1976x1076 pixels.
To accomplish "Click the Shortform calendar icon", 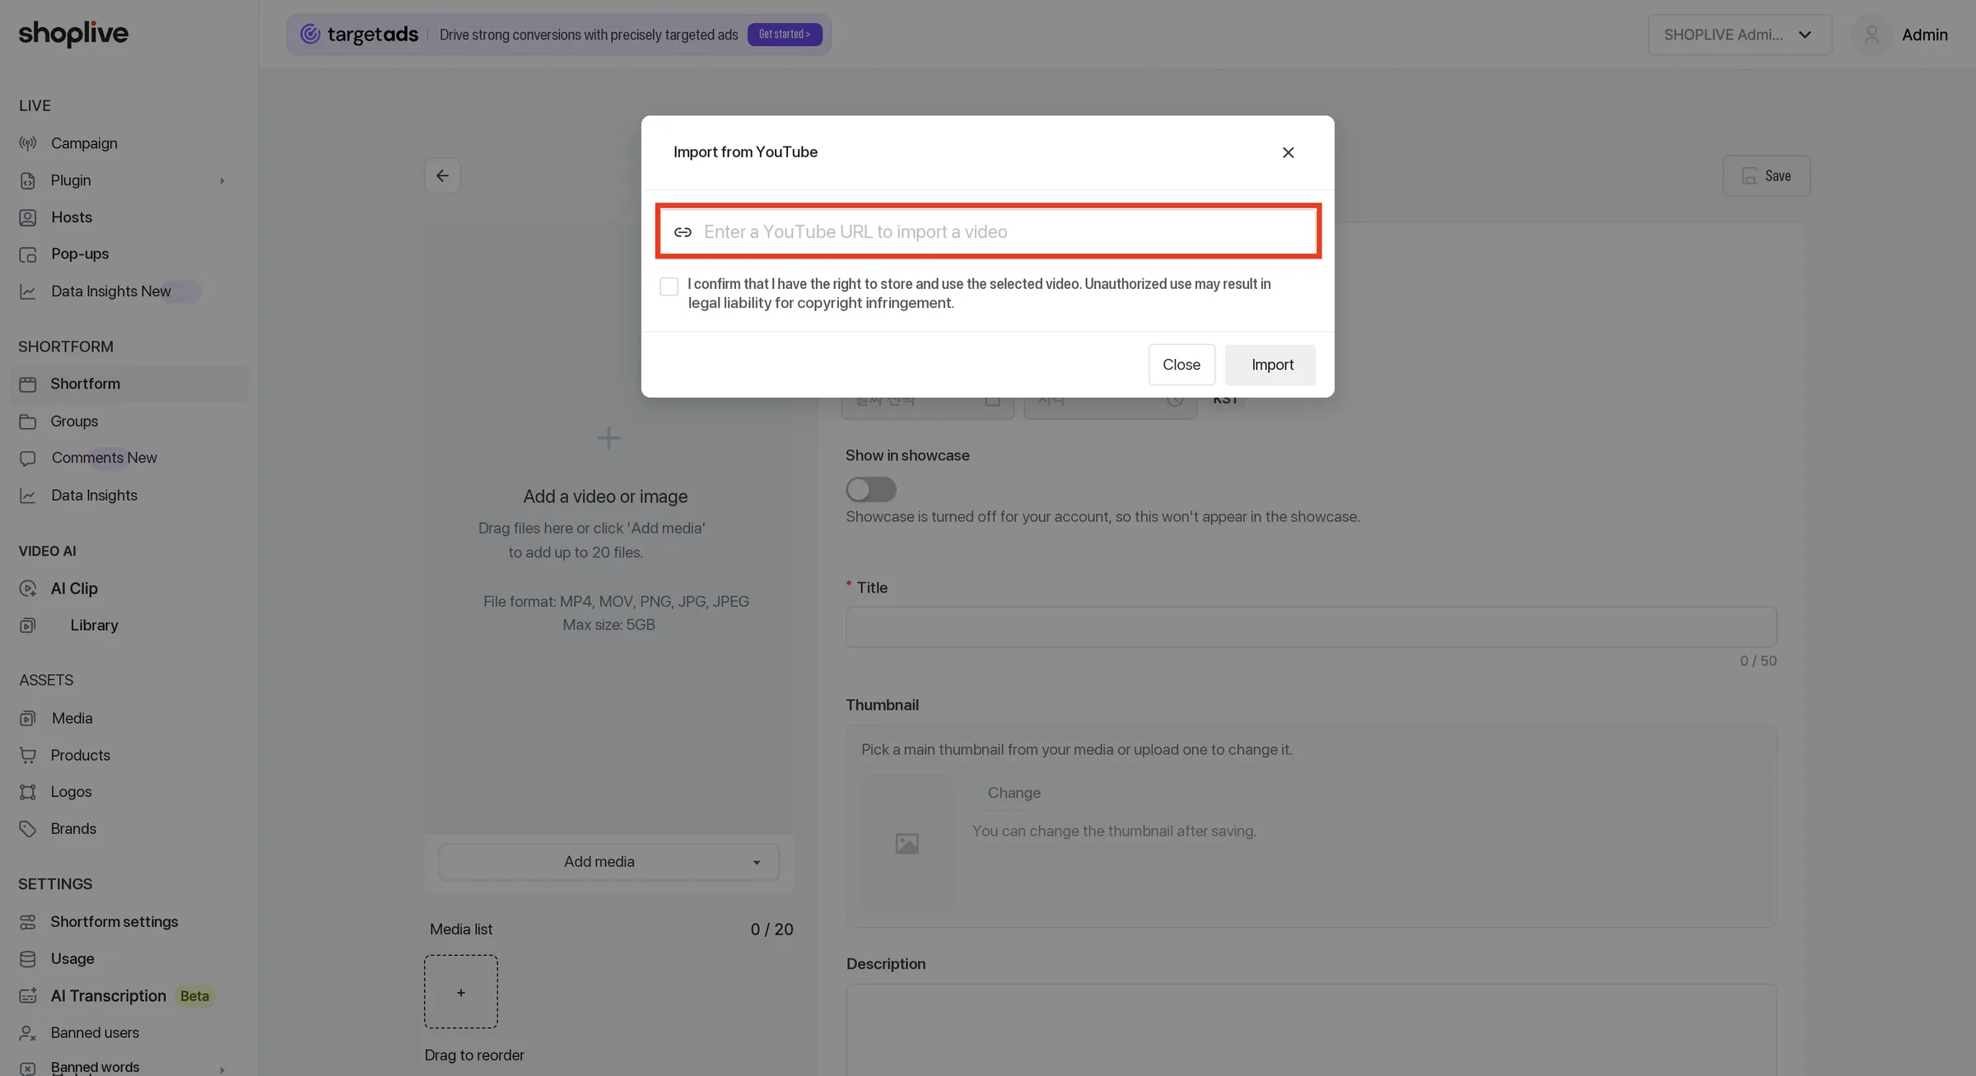I will 28,384.
